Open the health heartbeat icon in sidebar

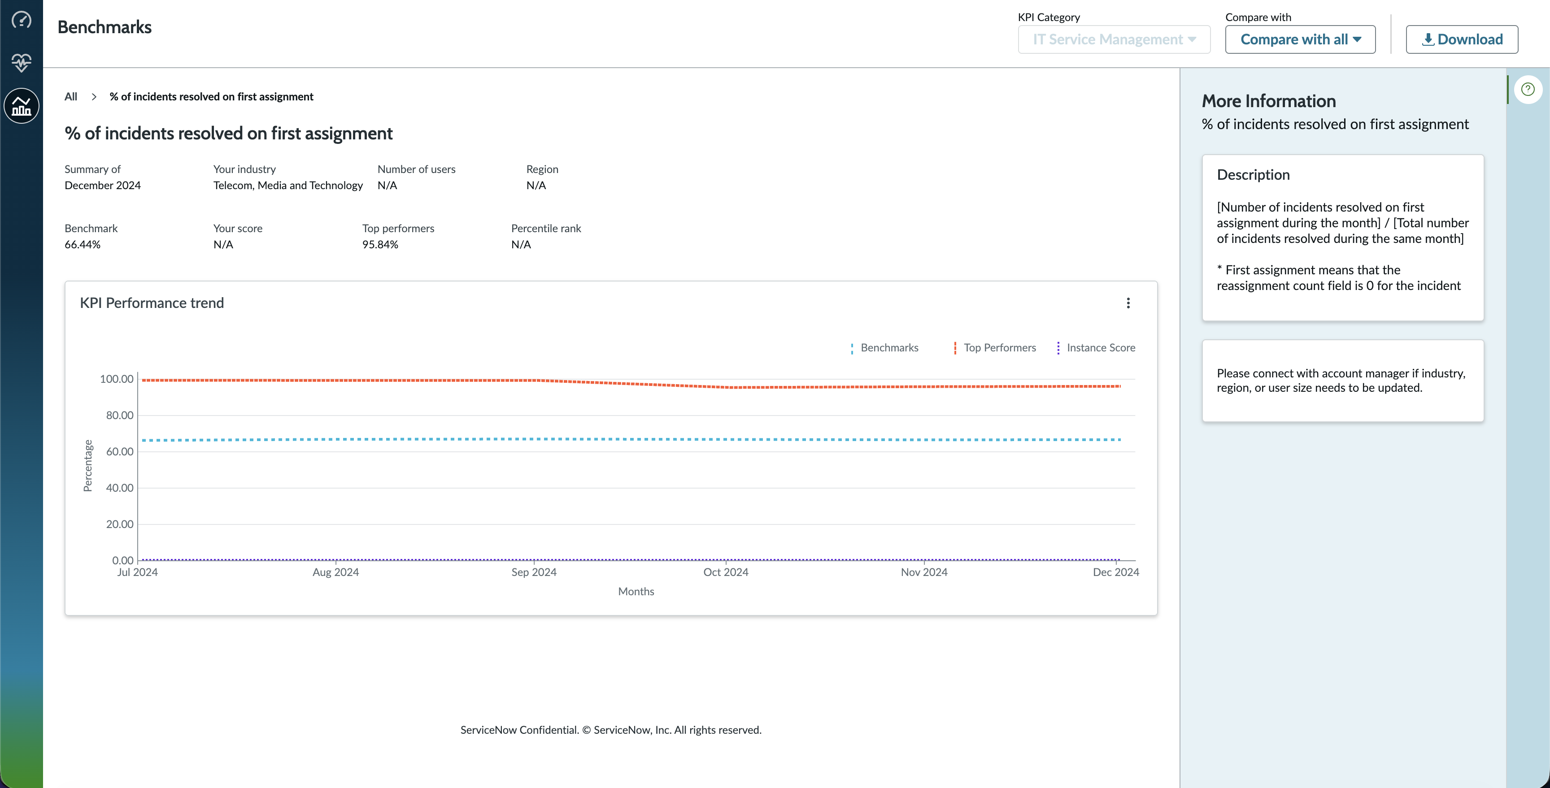(x=22, y=63)
